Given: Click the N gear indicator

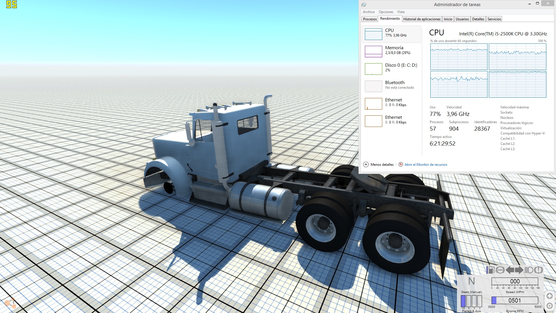Looking at the screenshot, I should (x=471, y=281).
